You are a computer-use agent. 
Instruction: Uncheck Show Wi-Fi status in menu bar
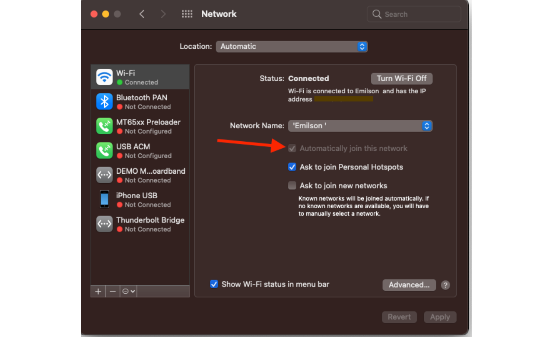pos(214,284)
